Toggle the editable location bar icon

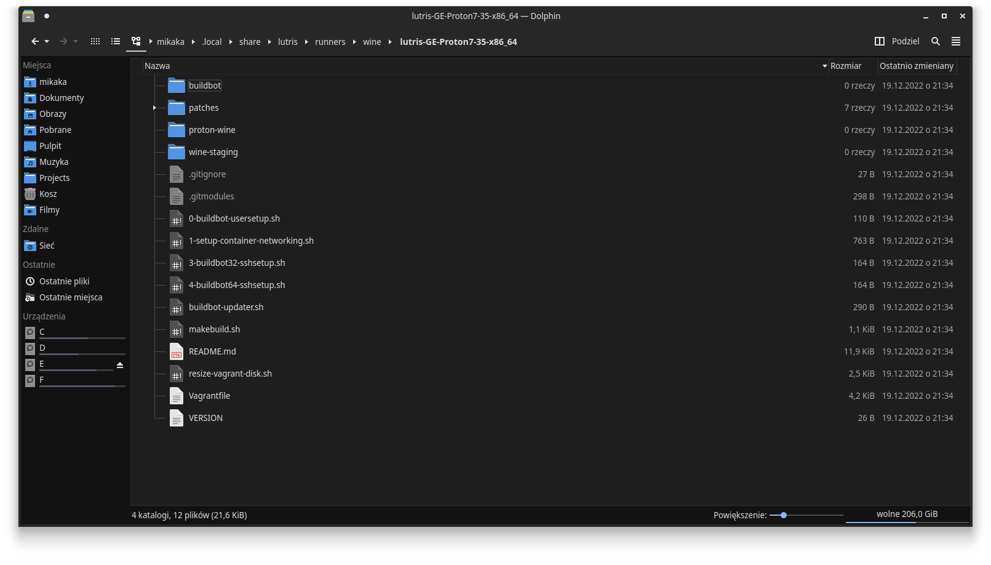click(x=136, y=41)
